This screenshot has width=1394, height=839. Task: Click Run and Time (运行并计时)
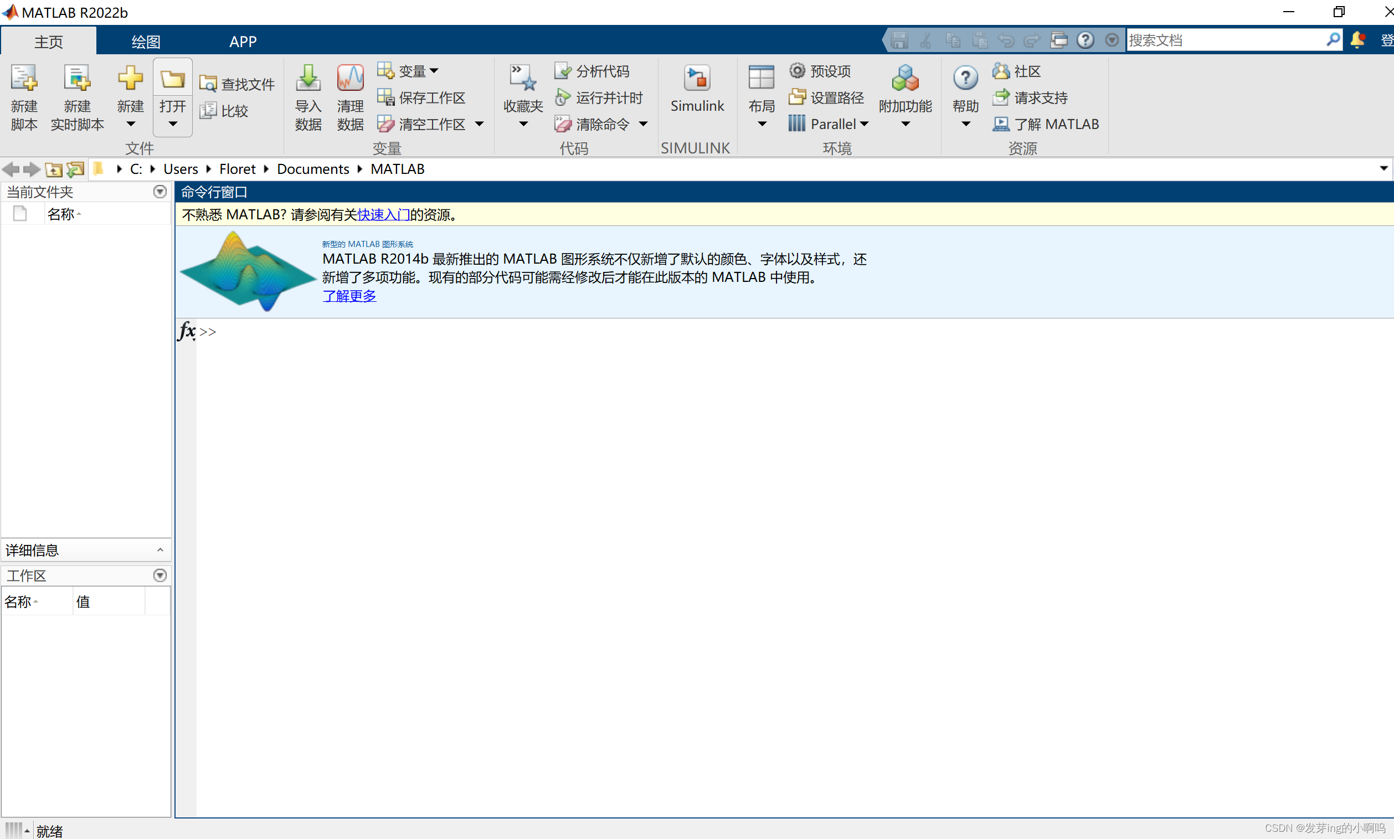599,98
